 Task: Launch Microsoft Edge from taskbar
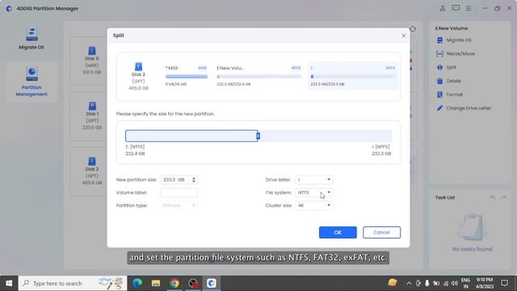[137, 283]
